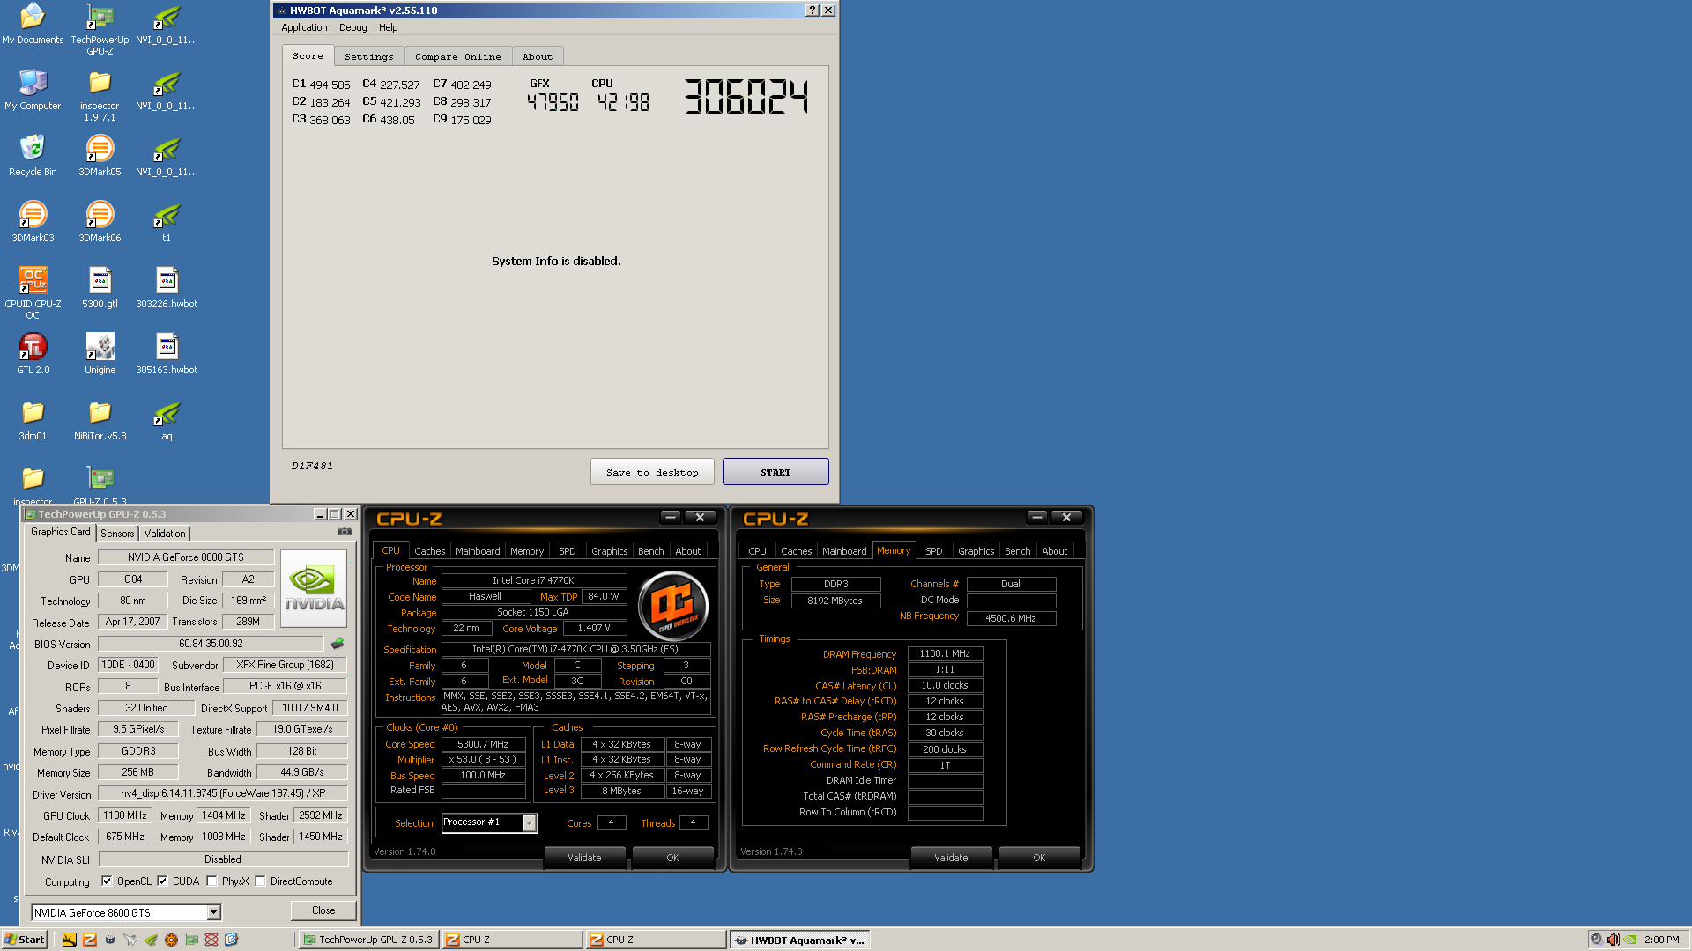Toggle CUDA checkbox in GPU-Z
Screen dimensions: 1692x951
(162, 881)
